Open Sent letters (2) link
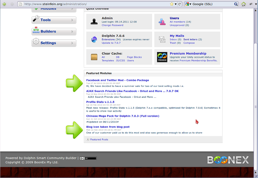The width and height of the screenshot is (258, 178). point(193,39)
